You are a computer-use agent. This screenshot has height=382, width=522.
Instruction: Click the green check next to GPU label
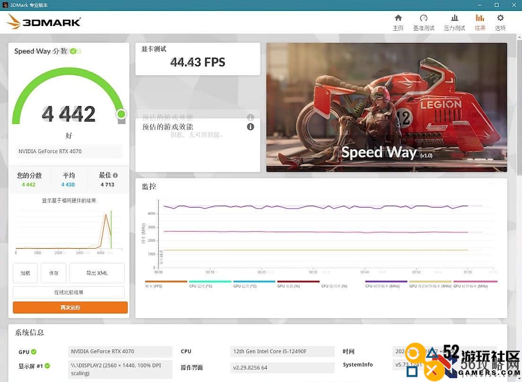pyautogui.click(x=34, y=351)
